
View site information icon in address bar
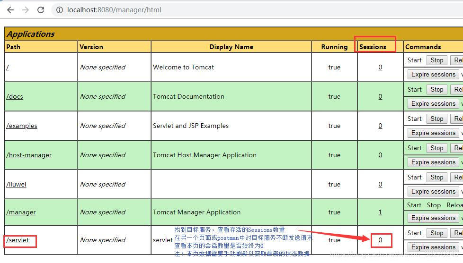(x=60, y=10)
